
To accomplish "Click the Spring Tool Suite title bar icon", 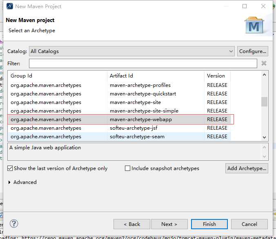I will (x=10, y=6).
